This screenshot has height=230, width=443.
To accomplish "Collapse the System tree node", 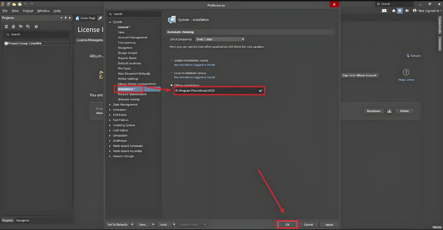I will pos(110,22).
